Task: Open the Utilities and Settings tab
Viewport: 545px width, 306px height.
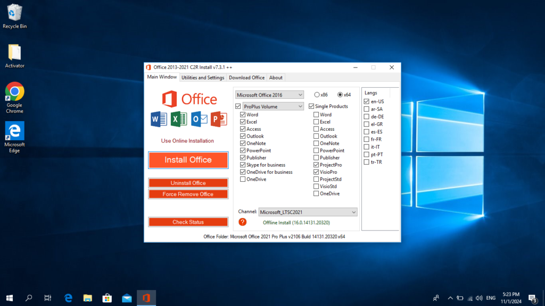Action: (x=203, y=78)
